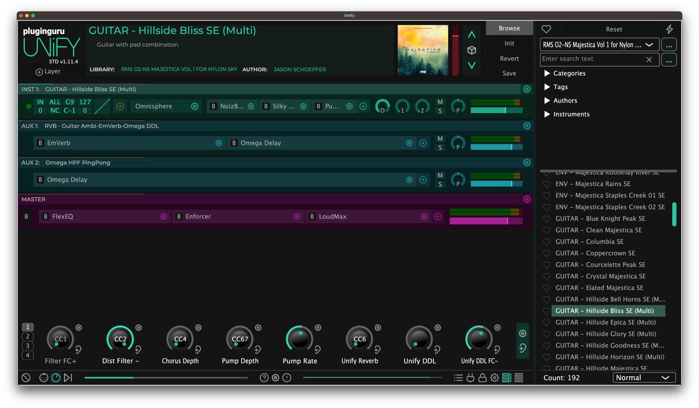This screenshot has height=408, width=699.
Task: Open the macro panel add-link icon
Action: [x=522, y=348]
